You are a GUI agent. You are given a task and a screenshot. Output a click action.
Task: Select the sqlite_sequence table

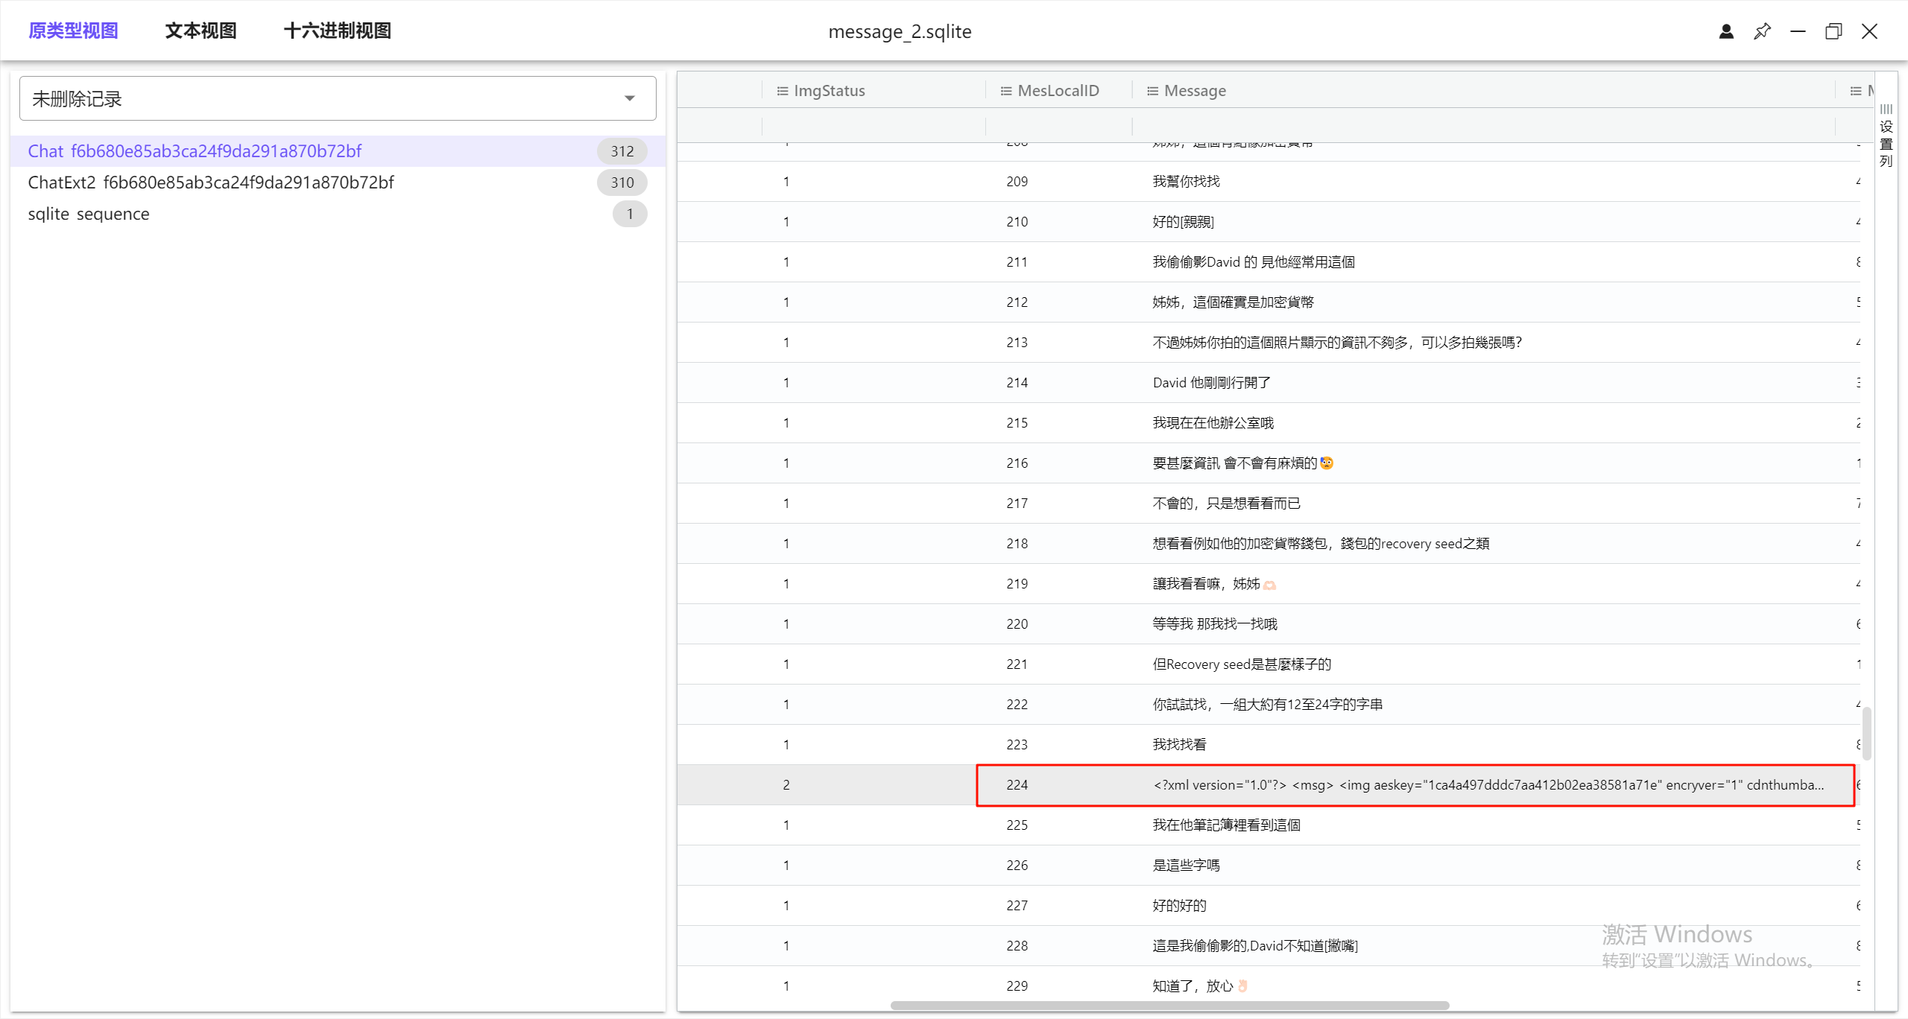[89, 214]
